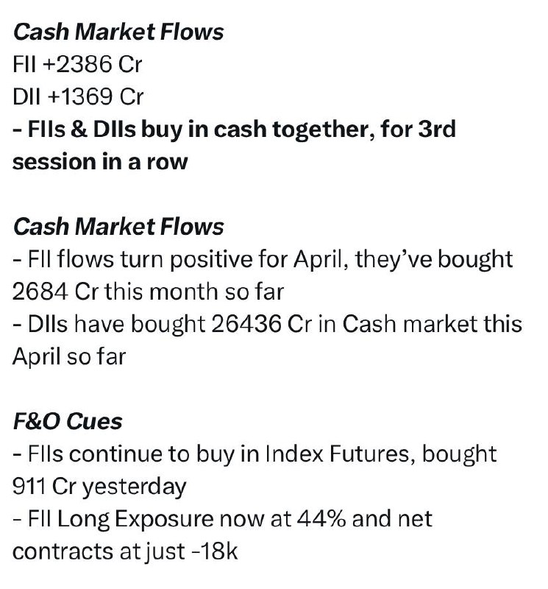Click the FII Long Exposure line

coord(223,519)
